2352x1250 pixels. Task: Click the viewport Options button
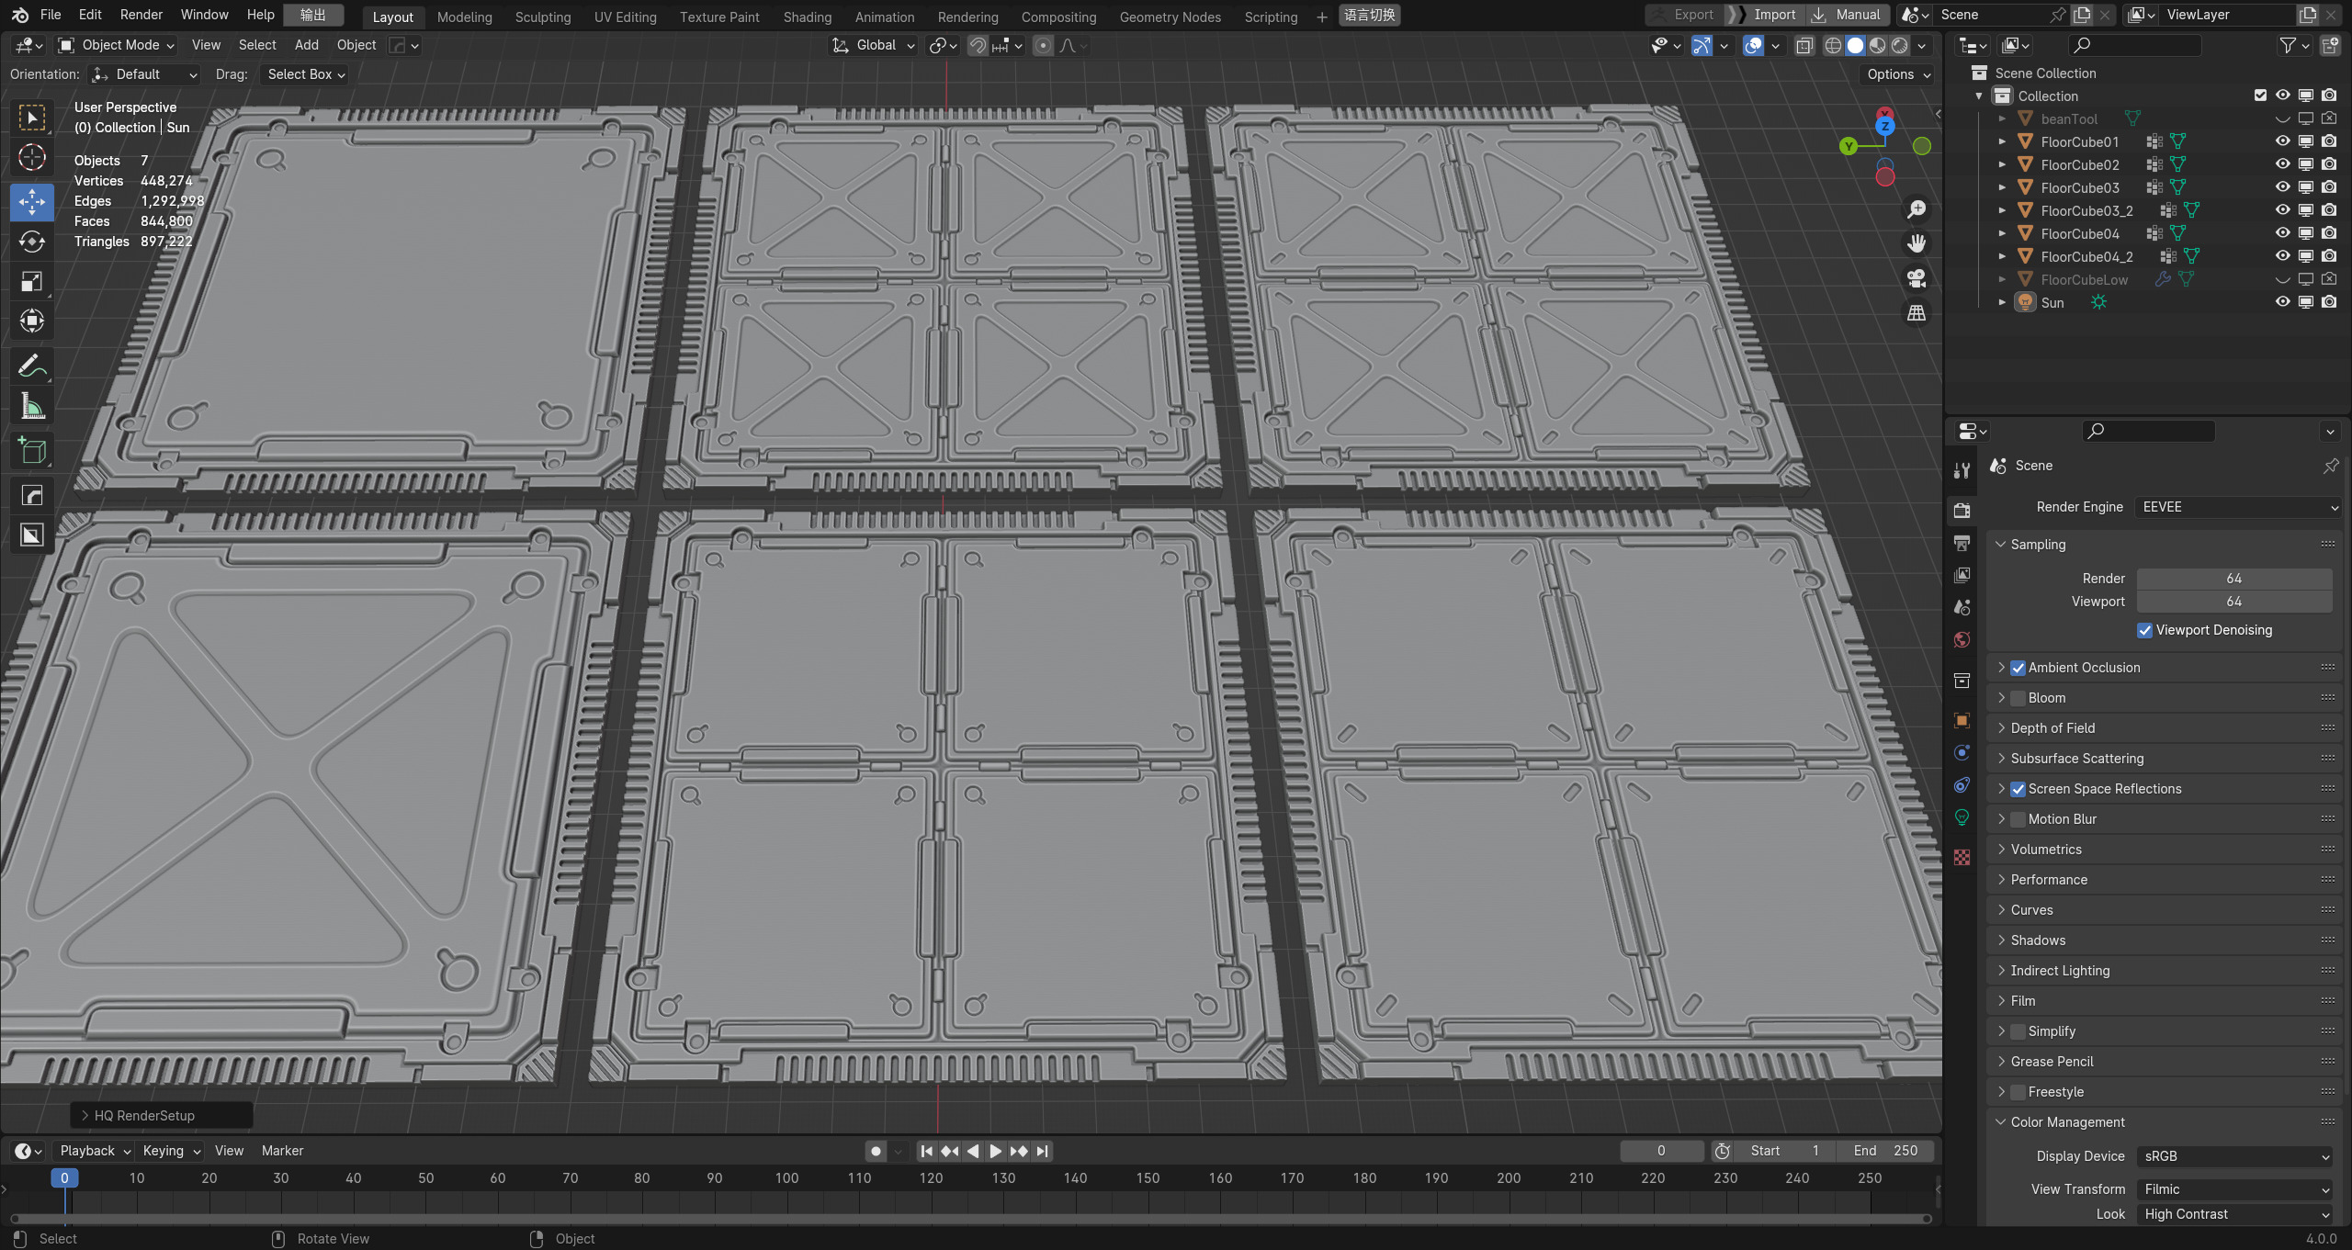[x=1898, y=74]
